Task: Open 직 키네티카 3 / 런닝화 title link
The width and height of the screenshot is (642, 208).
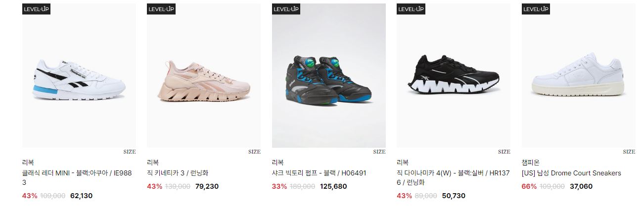Action: (x=178, y=173)
